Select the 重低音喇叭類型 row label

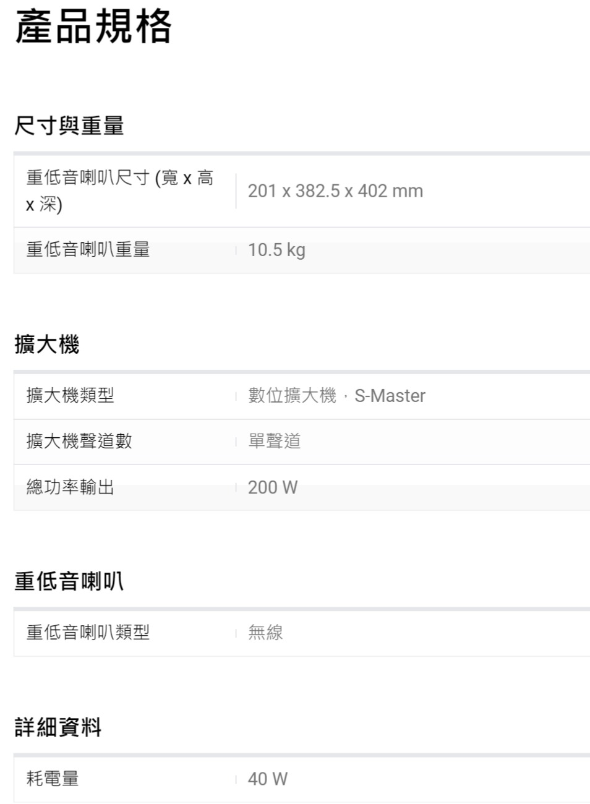click(x=88, y=632)
